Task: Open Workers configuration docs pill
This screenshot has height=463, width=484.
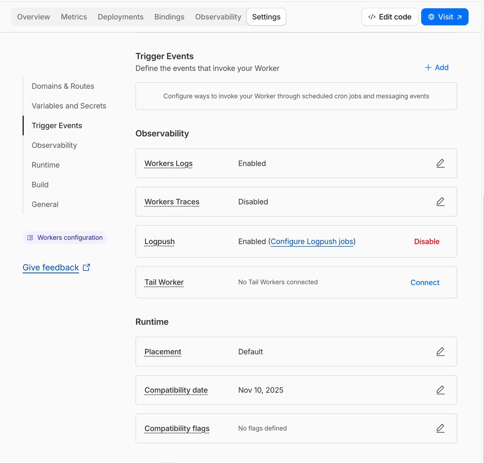Action: click(x=65, y=238)
